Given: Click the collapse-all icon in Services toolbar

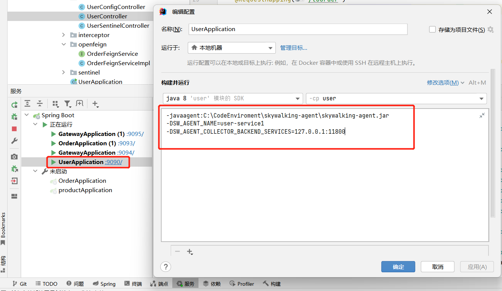Looking at the screenshot, I should point(40,104).
